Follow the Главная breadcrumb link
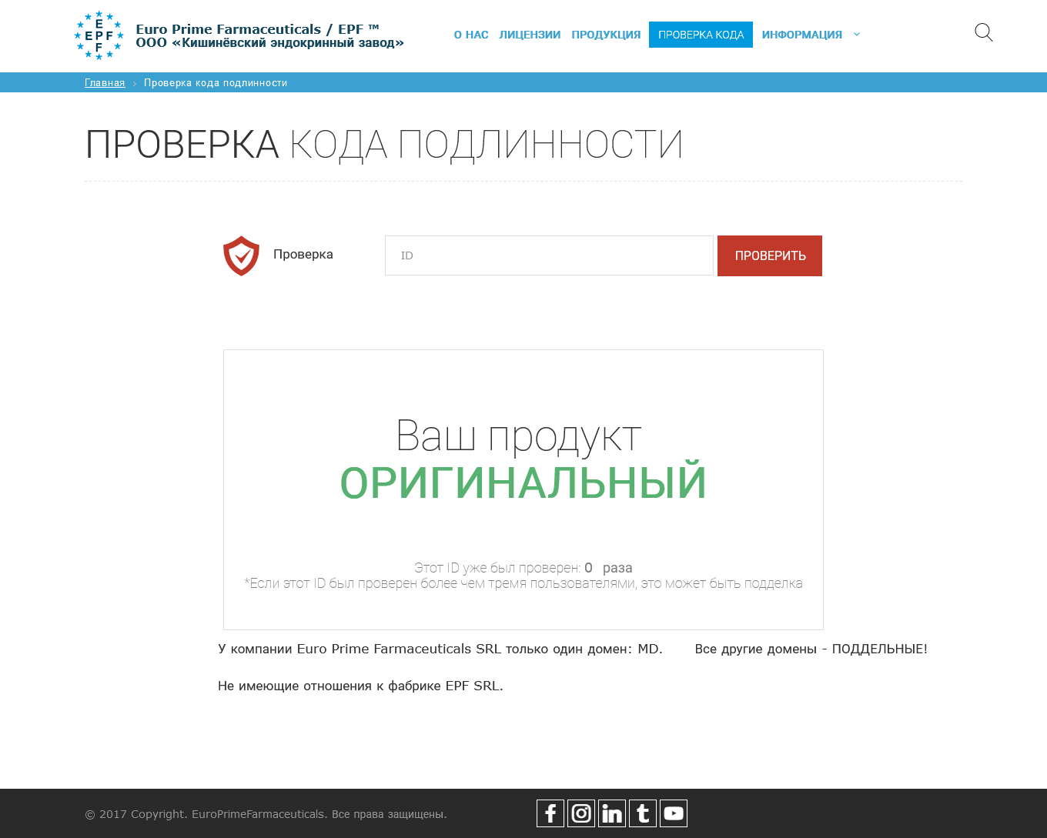 [x=105, y=83]
